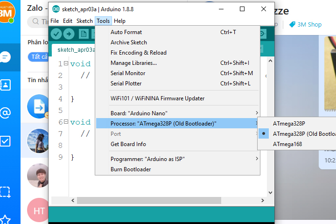Open Manage Libraries... menu item

coord(177,63)
